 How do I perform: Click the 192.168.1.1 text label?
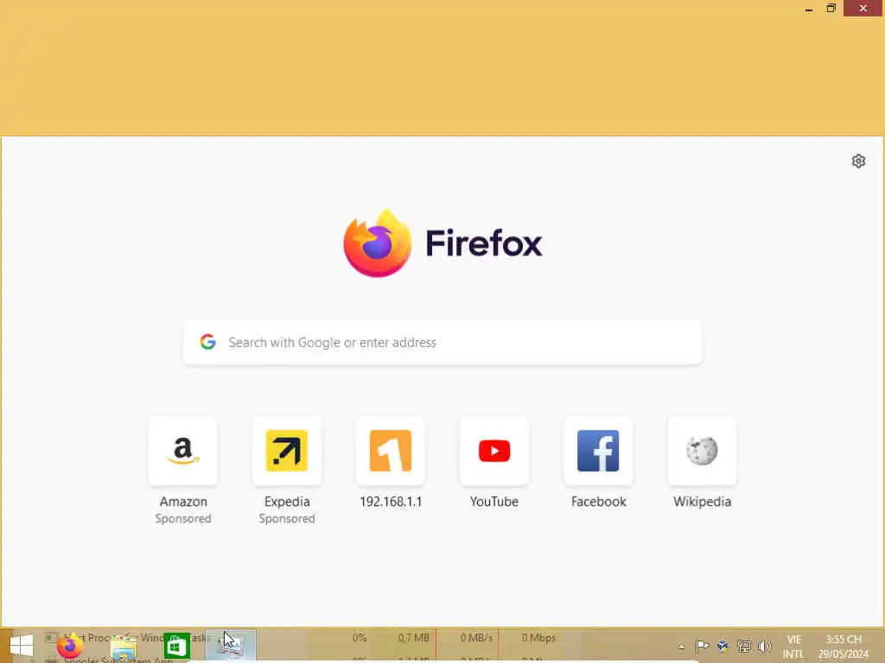point(391,502)
